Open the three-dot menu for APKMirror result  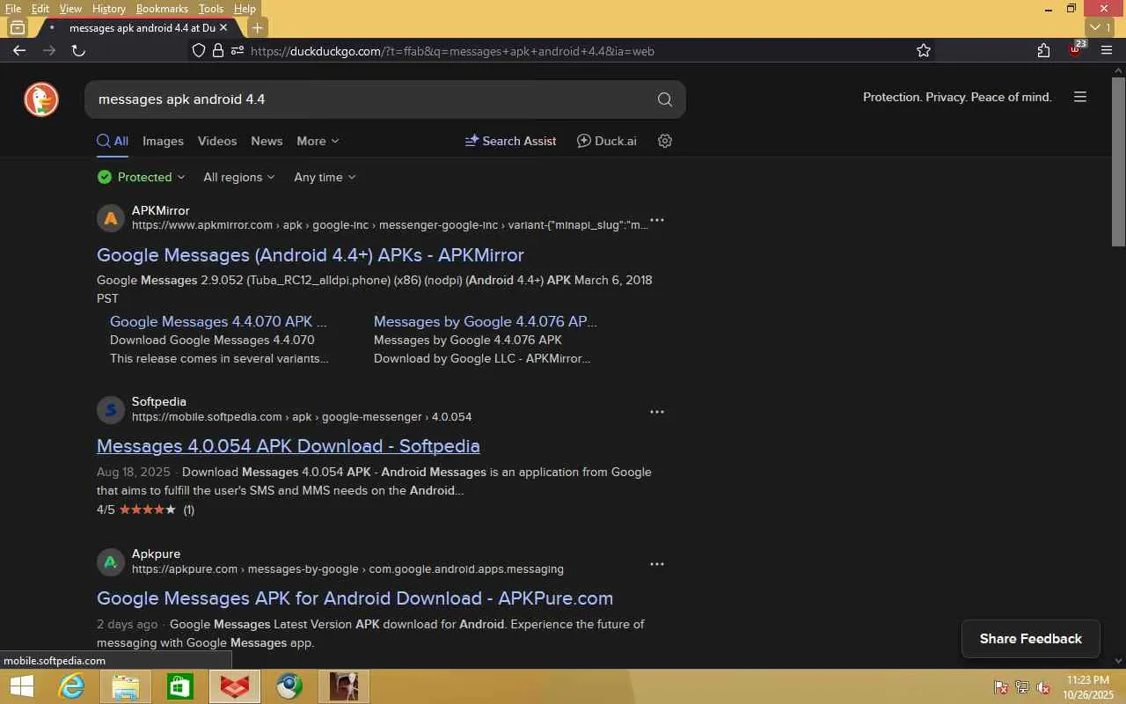coord(657,220)
